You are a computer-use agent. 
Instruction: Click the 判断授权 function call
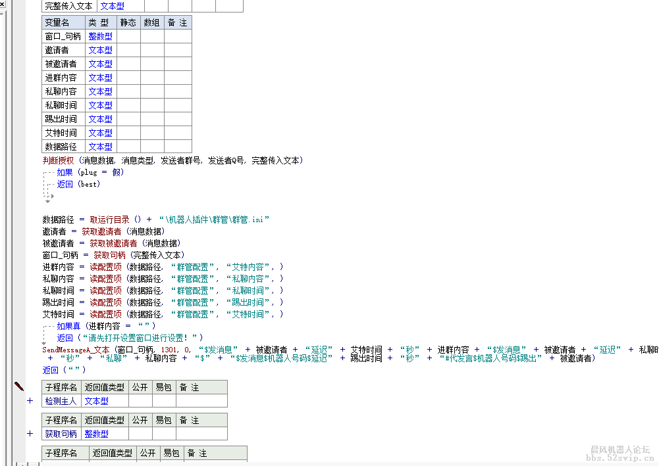coord(59,160)
